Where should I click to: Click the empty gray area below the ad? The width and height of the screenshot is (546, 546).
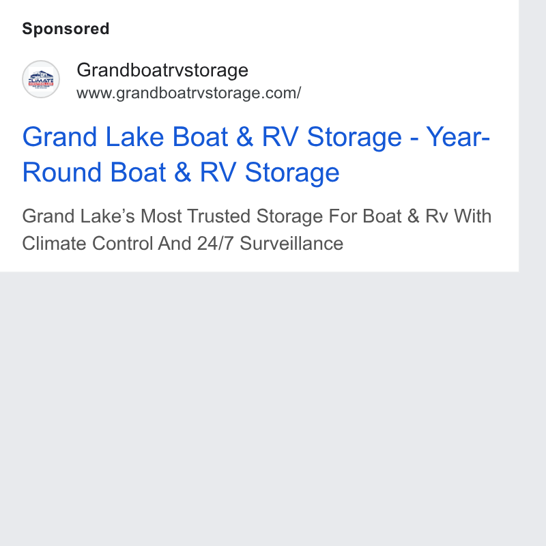click(x=259, y=408)
